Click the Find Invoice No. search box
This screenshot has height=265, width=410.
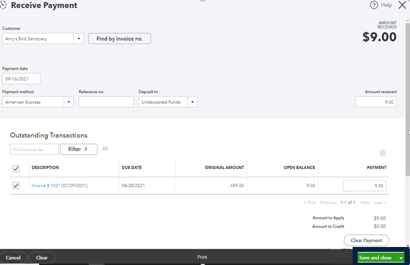click(34, 149)
